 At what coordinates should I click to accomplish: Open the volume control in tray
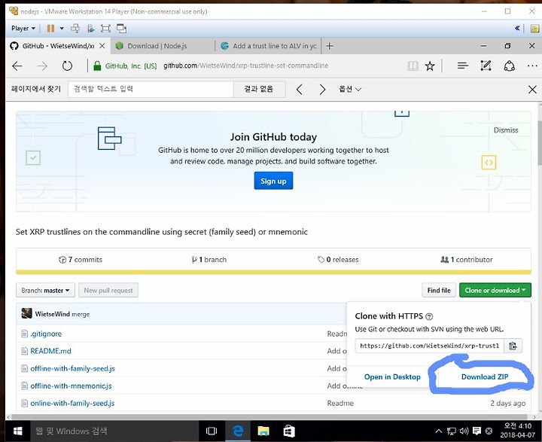464,431
